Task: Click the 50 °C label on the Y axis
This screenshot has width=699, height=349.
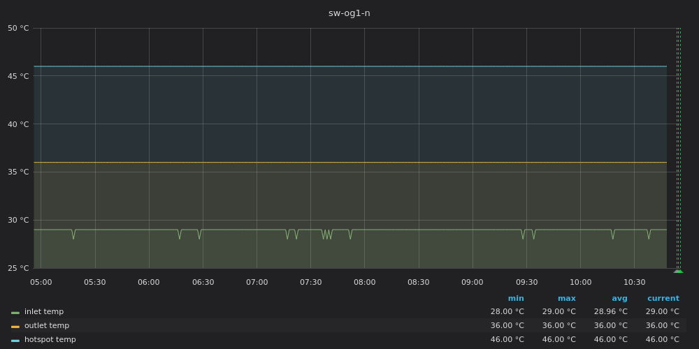Action: [x=18, y=29]
